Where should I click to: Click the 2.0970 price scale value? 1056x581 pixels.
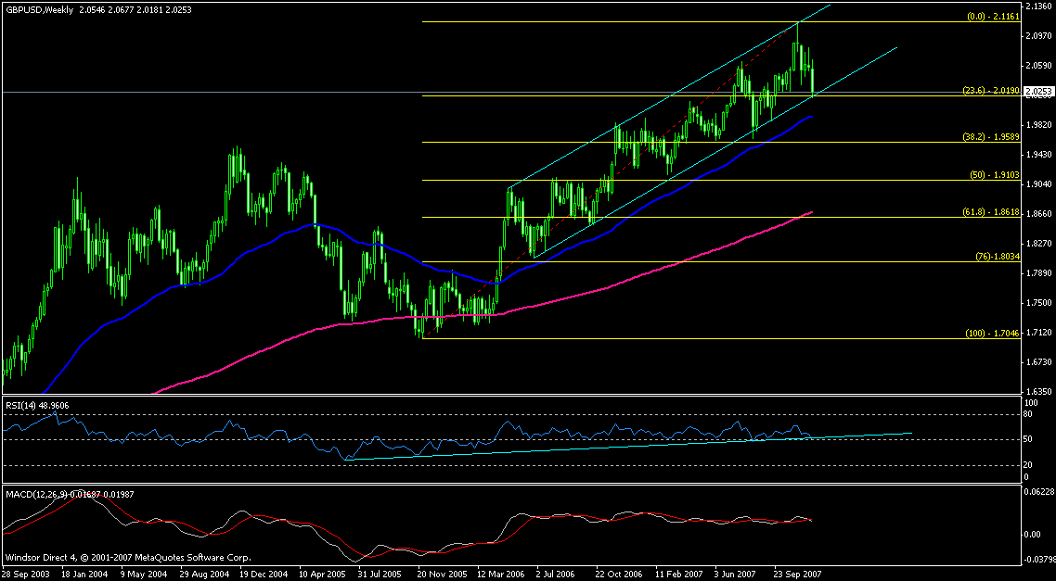point(1037,35)
